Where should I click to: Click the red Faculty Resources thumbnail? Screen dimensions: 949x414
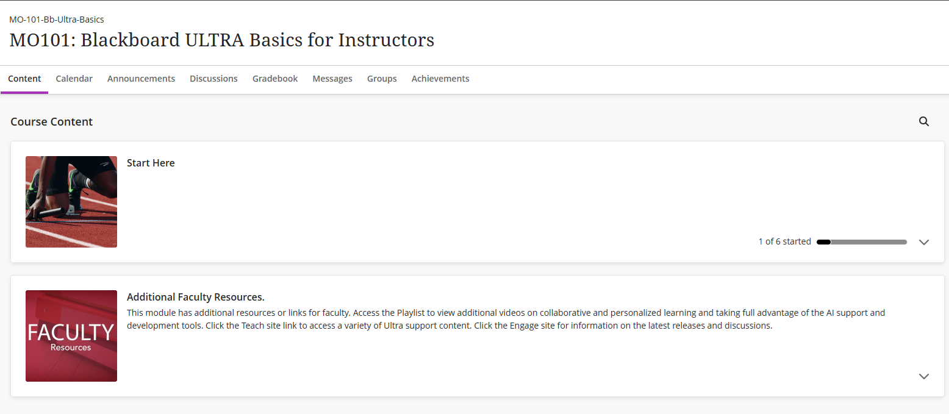pos(71,336)
